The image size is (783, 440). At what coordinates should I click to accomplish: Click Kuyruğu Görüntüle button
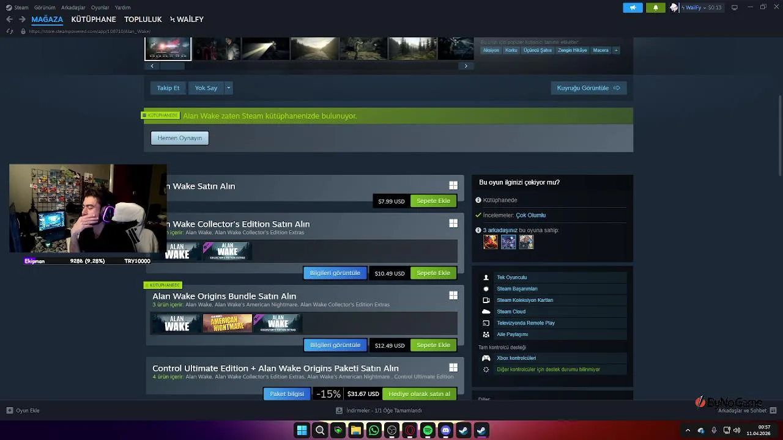588,88
